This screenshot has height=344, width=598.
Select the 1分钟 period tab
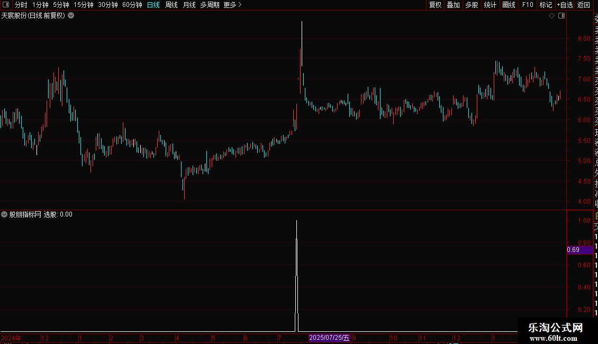[x=40, y=5]
